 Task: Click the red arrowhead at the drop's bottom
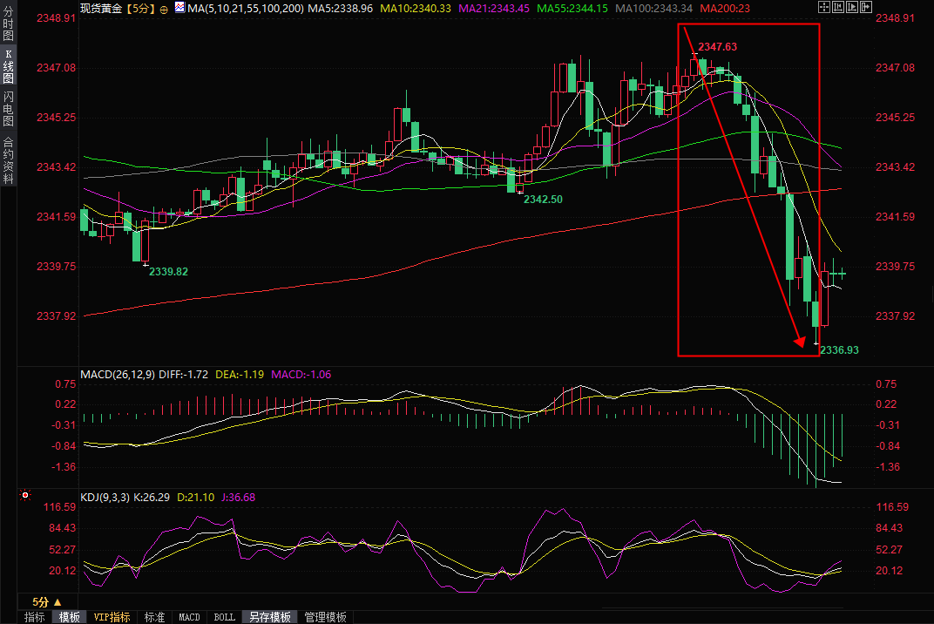click(799, 341)
